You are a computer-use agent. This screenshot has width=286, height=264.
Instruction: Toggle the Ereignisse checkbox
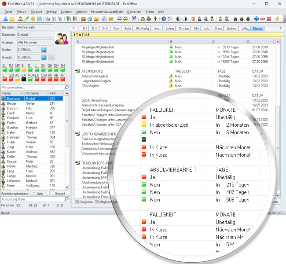77,202
